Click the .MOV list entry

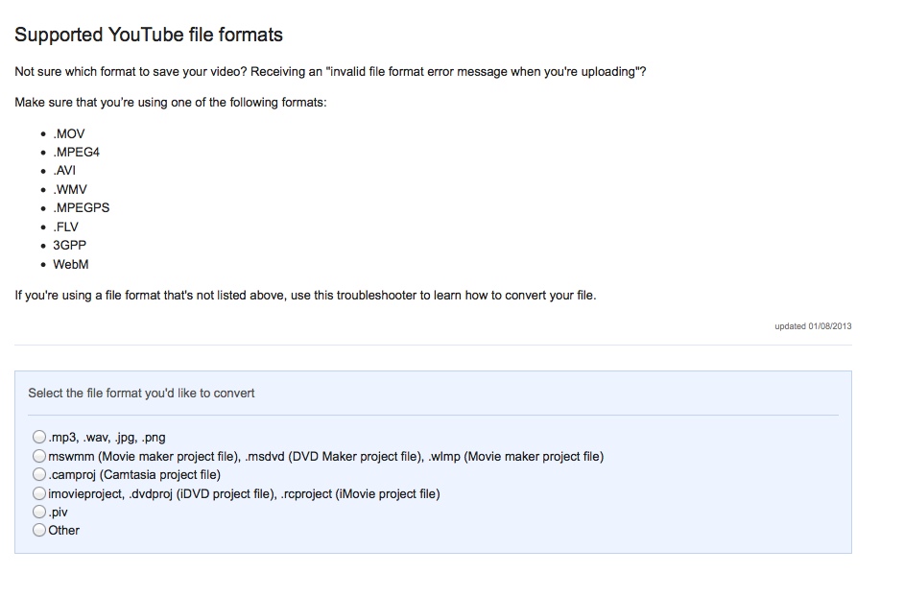coord(70,133)
